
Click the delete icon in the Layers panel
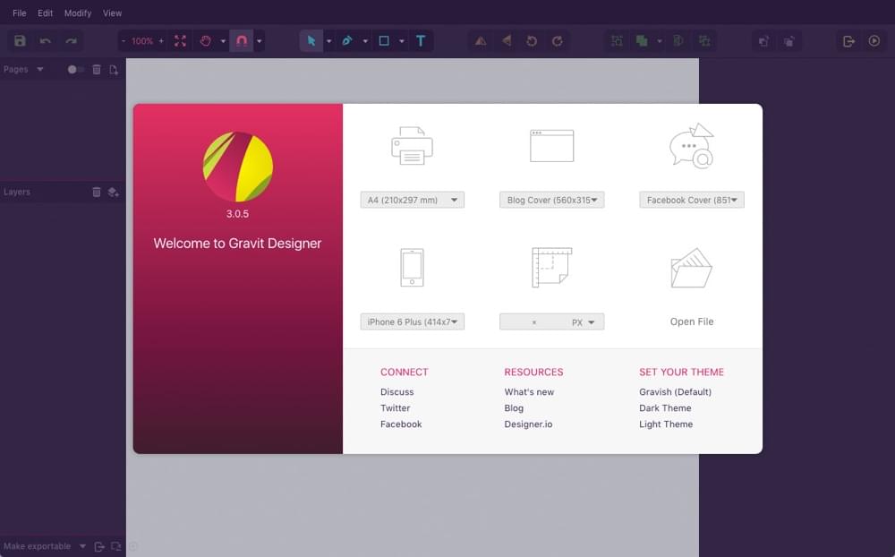tap(97, 192)
